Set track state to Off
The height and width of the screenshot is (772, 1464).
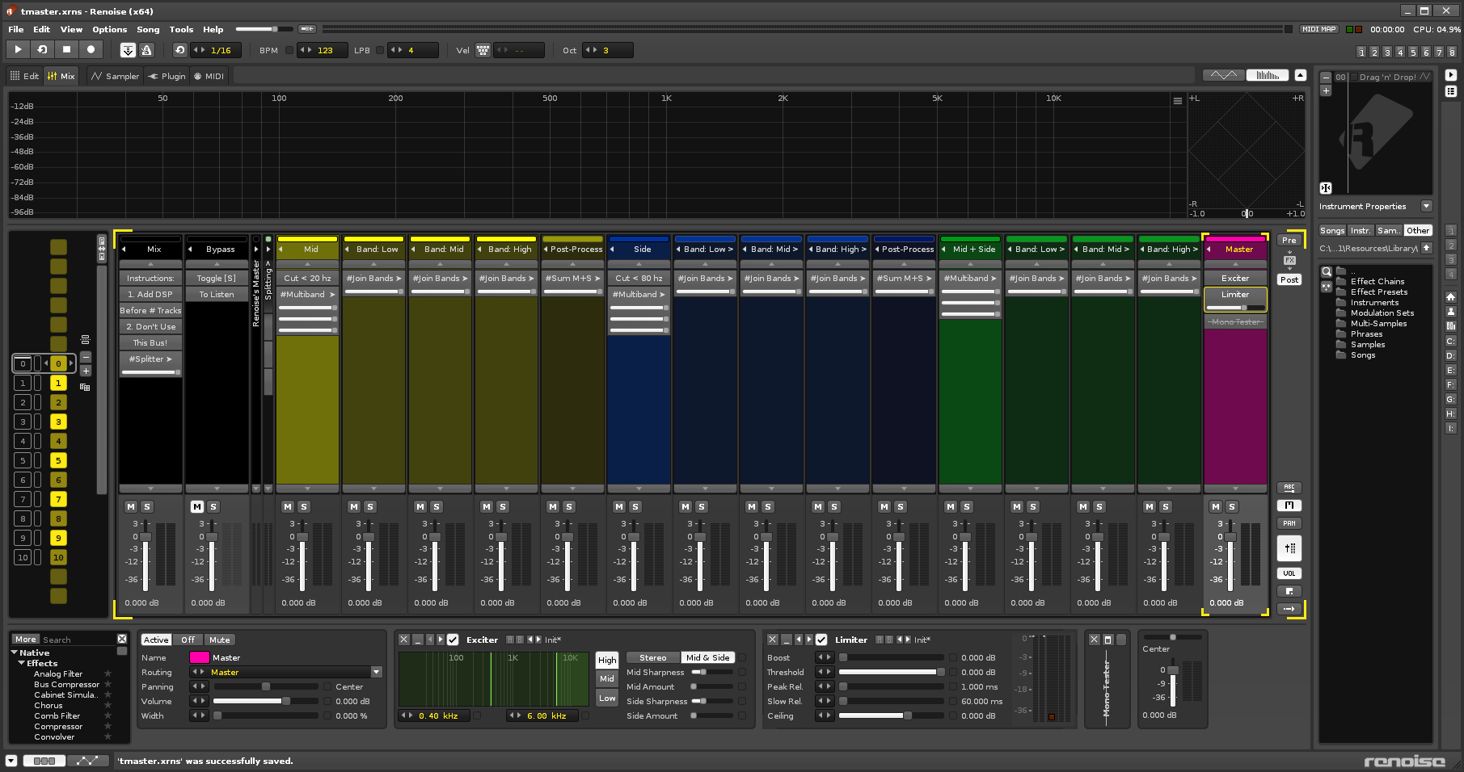pyautogui.click(x=188, y=640)
